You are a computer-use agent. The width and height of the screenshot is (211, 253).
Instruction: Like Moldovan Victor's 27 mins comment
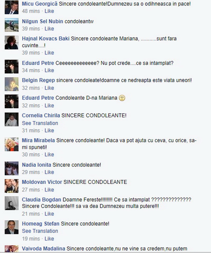(49, 190)
